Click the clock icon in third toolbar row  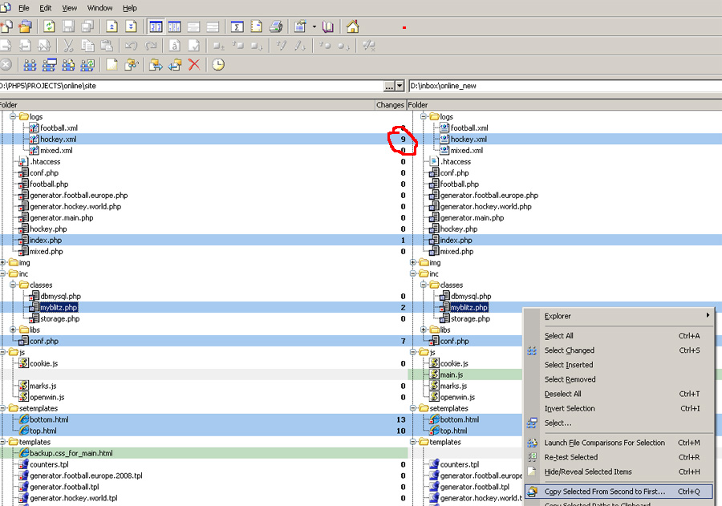click(217, 65)
